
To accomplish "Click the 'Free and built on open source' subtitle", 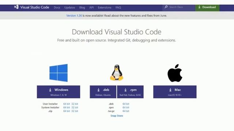I will point(117,40).
